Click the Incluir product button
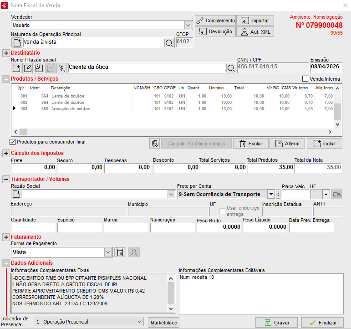The height and width of the screenshot is (329, 351). (324, 144)
